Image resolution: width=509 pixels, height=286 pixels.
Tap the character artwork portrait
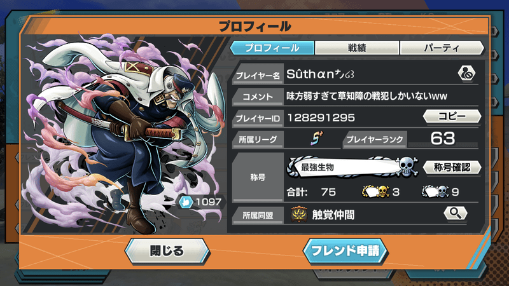125,133
